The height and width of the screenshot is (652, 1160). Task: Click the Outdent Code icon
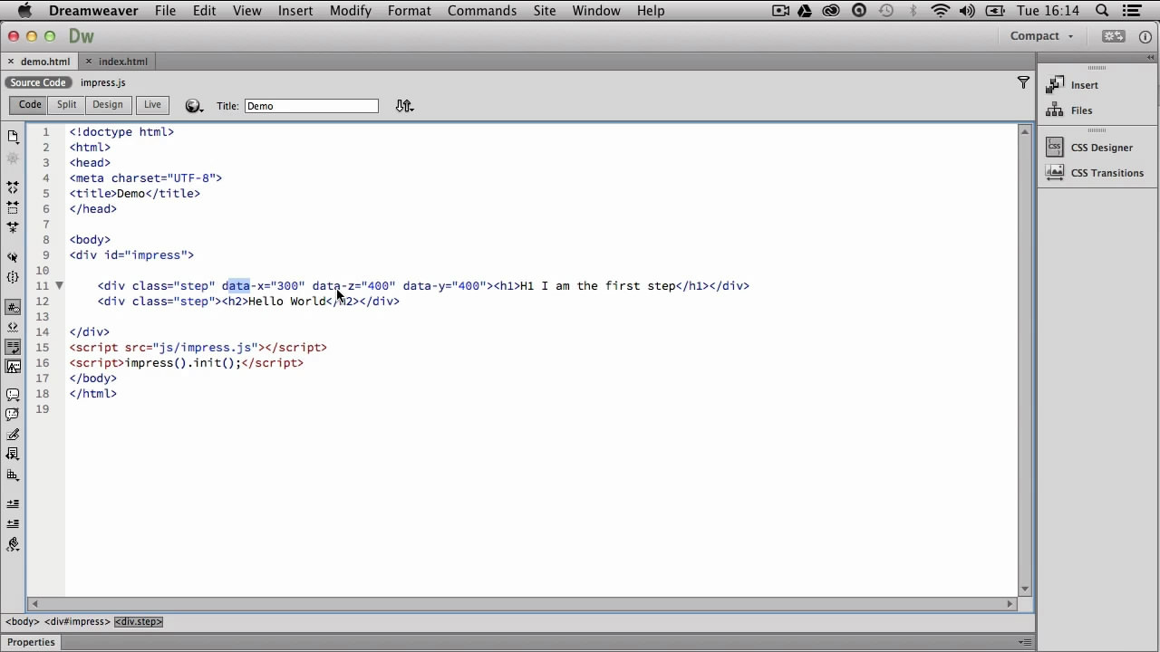coord(13,523)
